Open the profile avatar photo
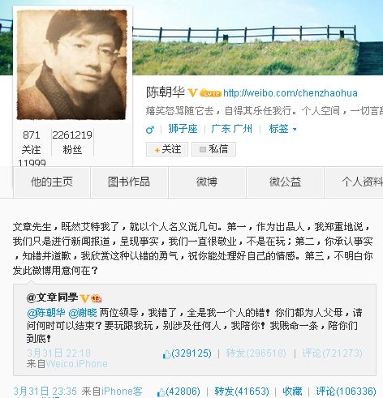 coord(71,65)
